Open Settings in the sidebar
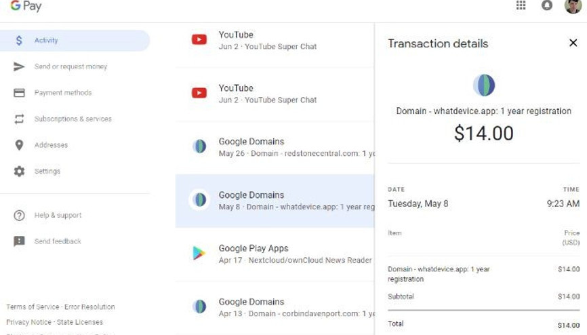The width and height of the screenshot is (587, 335). pyautogui.click(x=47, y=172)
